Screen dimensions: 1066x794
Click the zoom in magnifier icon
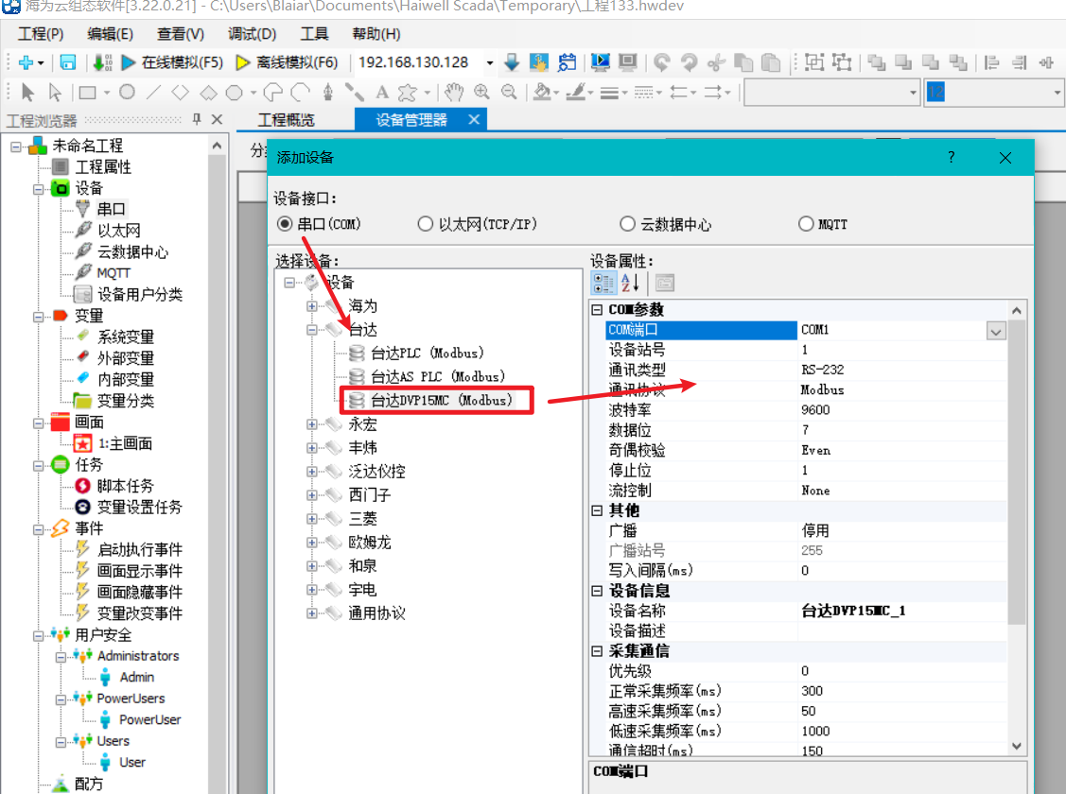481,92
